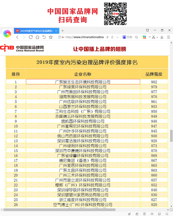
Task: Click the forward navigation arrow
Action: 24,37
